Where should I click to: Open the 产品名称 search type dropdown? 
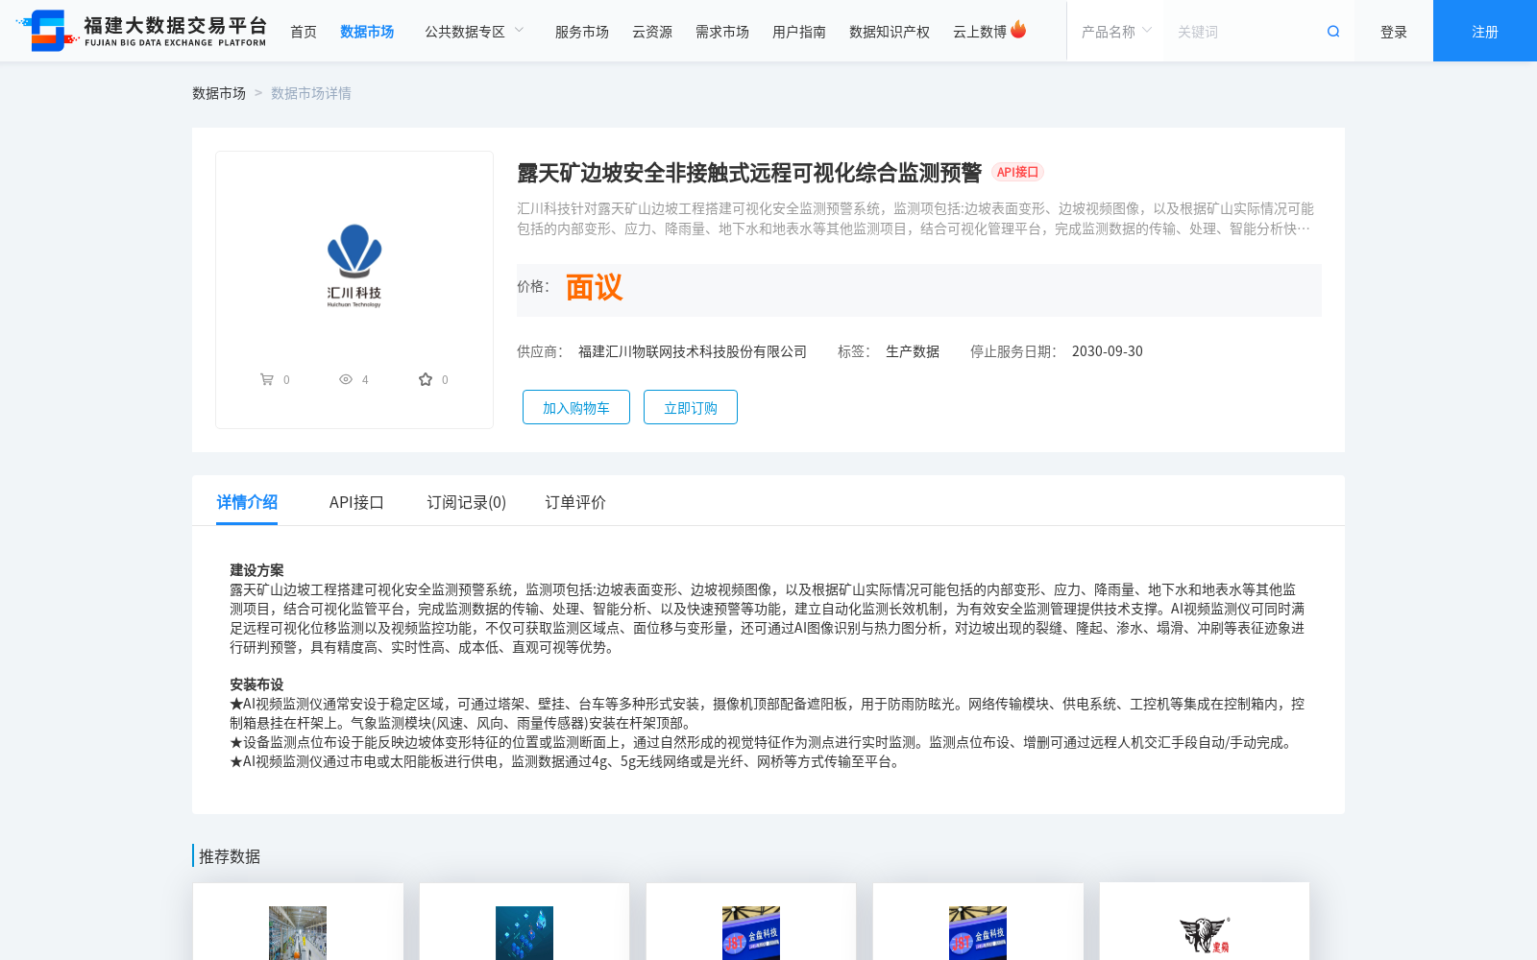pos(1115,32)
